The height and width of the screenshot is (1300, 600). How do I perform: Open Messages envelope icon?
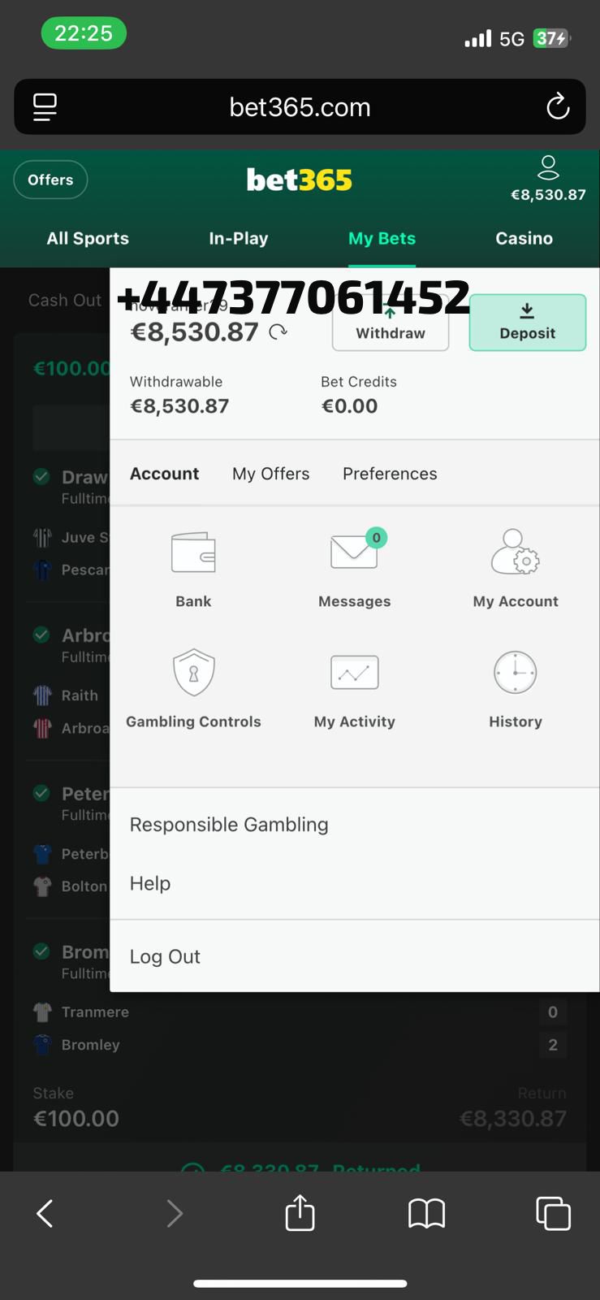tap(355, 552)
